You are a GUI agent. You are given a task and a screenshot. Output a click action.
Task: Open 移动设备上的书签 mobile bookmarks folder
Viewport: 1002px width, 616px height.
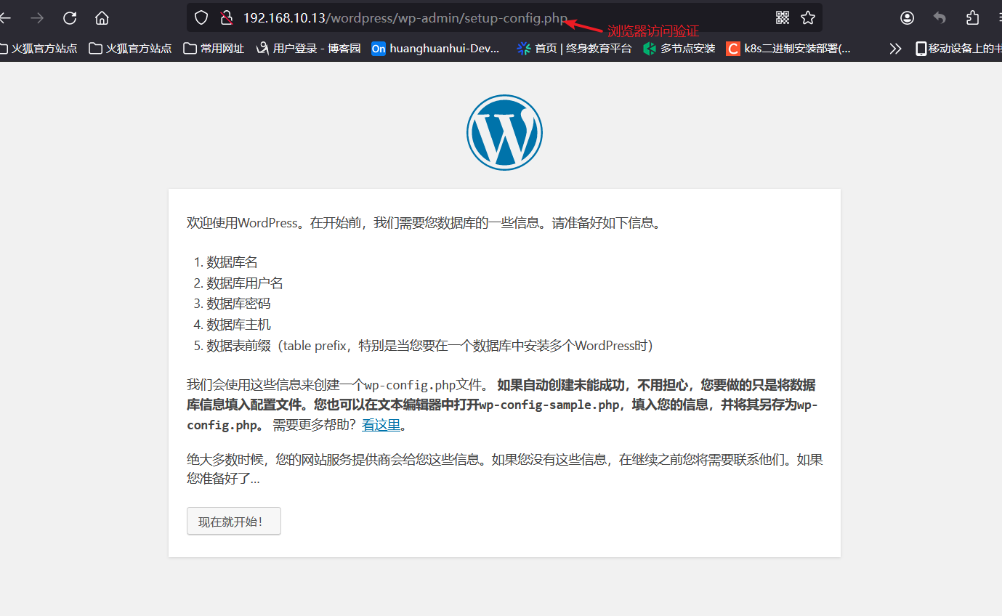point(958,49)
